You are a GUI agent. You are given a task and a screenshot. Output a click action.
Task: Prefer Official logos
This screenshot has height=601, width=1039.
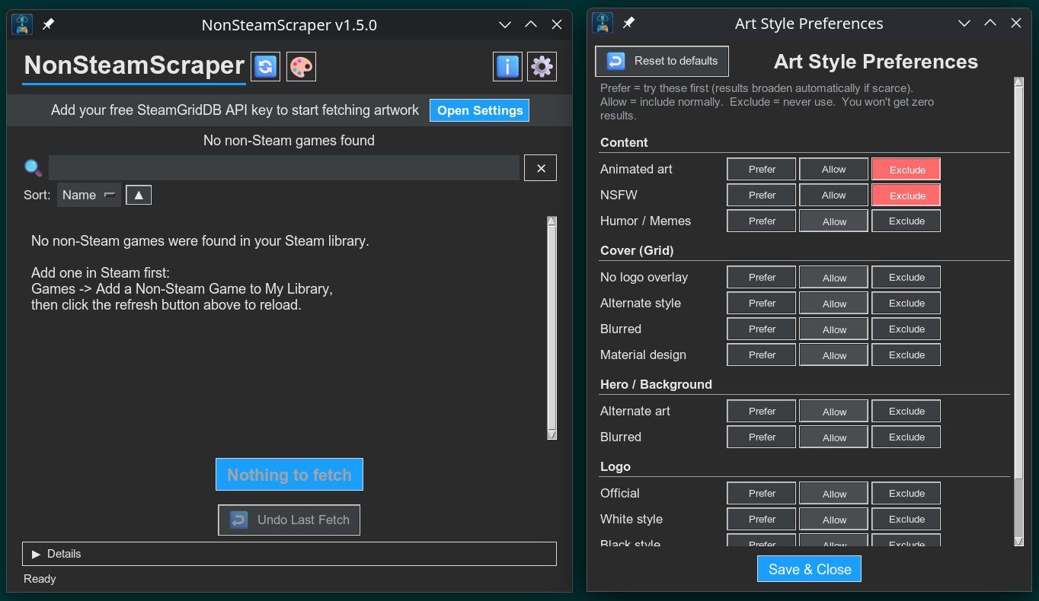[762, 493]
